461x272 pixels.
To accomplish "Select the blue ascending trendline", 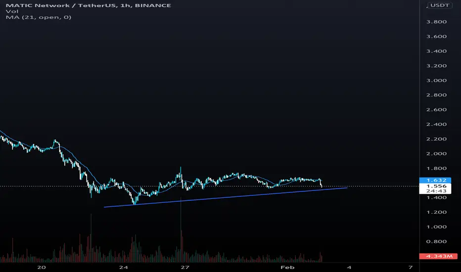I will (x=226, y=197).
